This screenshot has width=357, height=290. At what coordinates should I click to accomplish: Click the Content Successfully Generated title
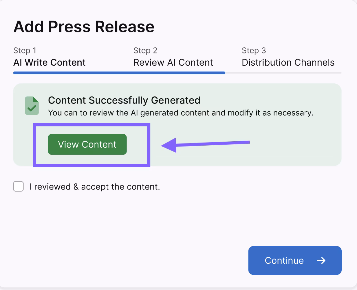coord(124,100)
